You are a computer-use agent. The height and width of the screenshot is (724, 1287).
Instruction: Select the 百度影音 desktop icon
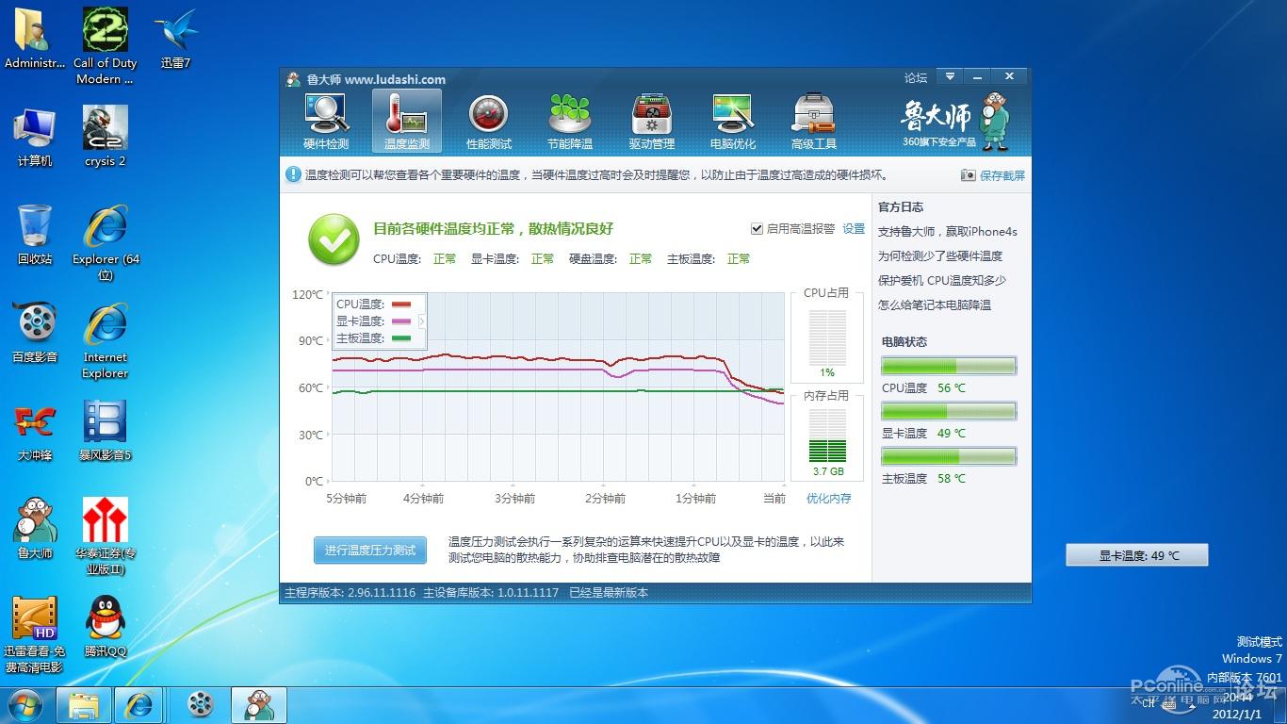(x=35, y=332)
